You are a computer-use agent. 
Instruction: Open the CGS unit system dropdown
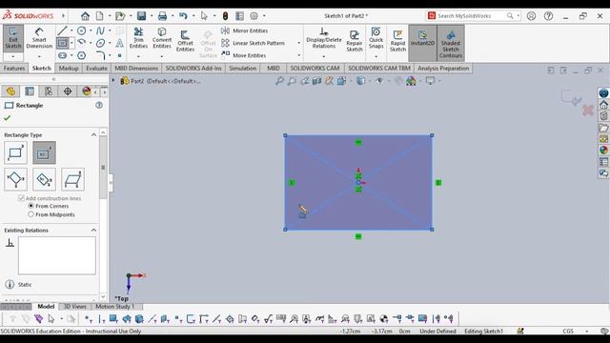587,331
